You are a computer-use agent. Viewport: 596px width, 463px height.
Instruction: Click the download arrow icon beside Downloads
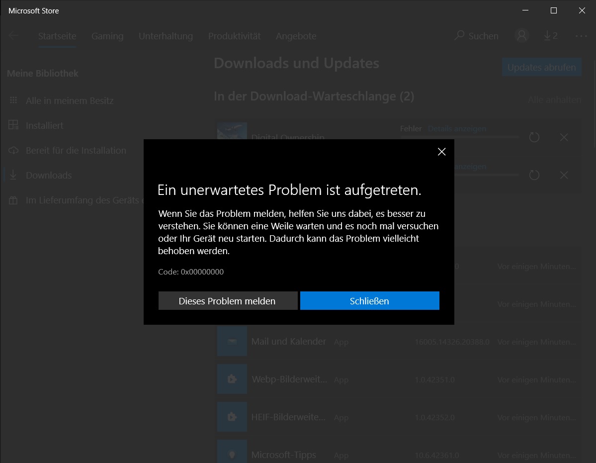tap(13, 175)
